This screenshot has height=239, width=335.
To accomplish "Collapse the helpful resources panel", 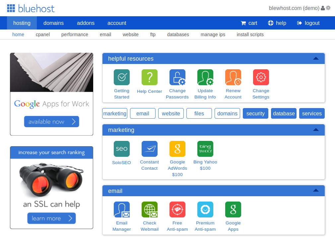I will point(316,59).
